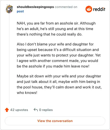110x130 pixels.
Task: Click the paragraph starting "Maybe sit down"
Action: (59, 84)
